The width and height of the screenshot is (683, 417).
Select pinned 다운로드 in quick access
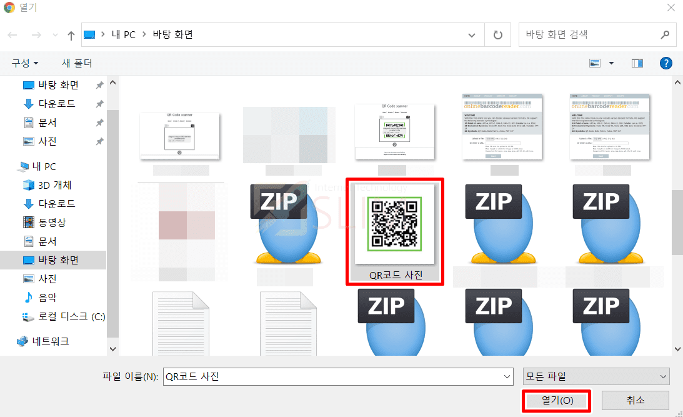click(57, 104)
